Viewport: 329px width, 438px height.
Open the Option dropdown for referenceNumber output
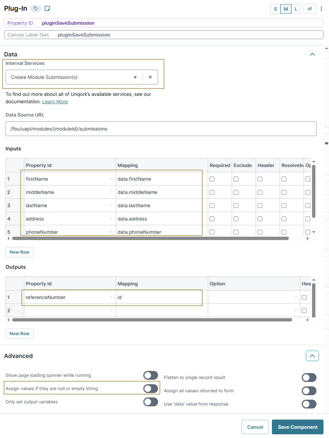tap(295, 297)
